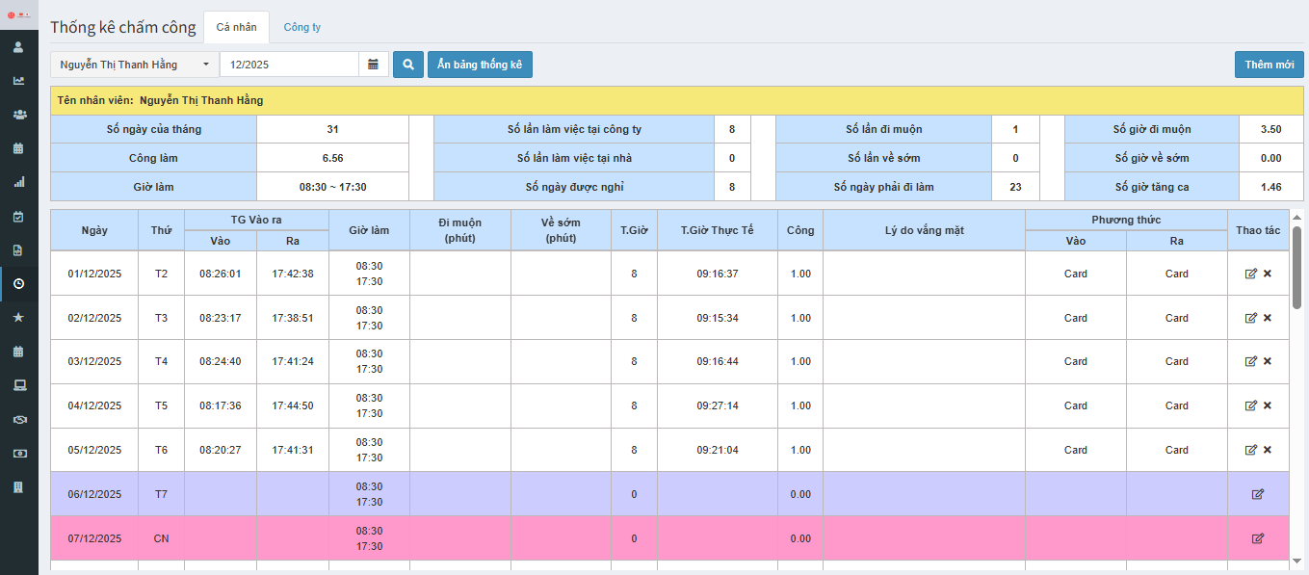Click the magnifier search button

(408, 65)
